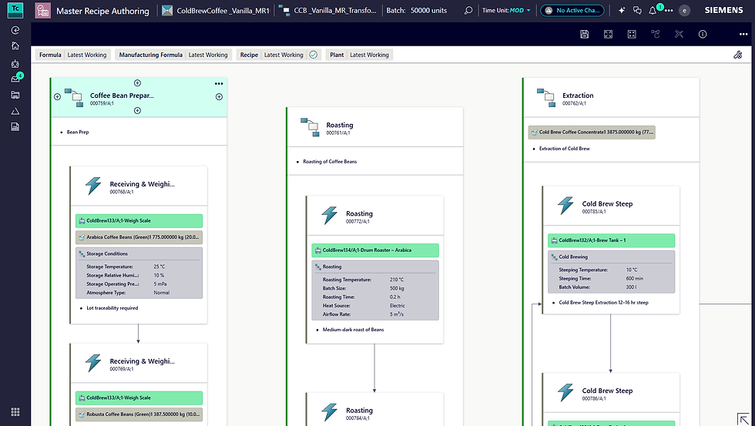Open the Plant Latest Working revision rule
755x426 pixels.
(x=369, y=55)
